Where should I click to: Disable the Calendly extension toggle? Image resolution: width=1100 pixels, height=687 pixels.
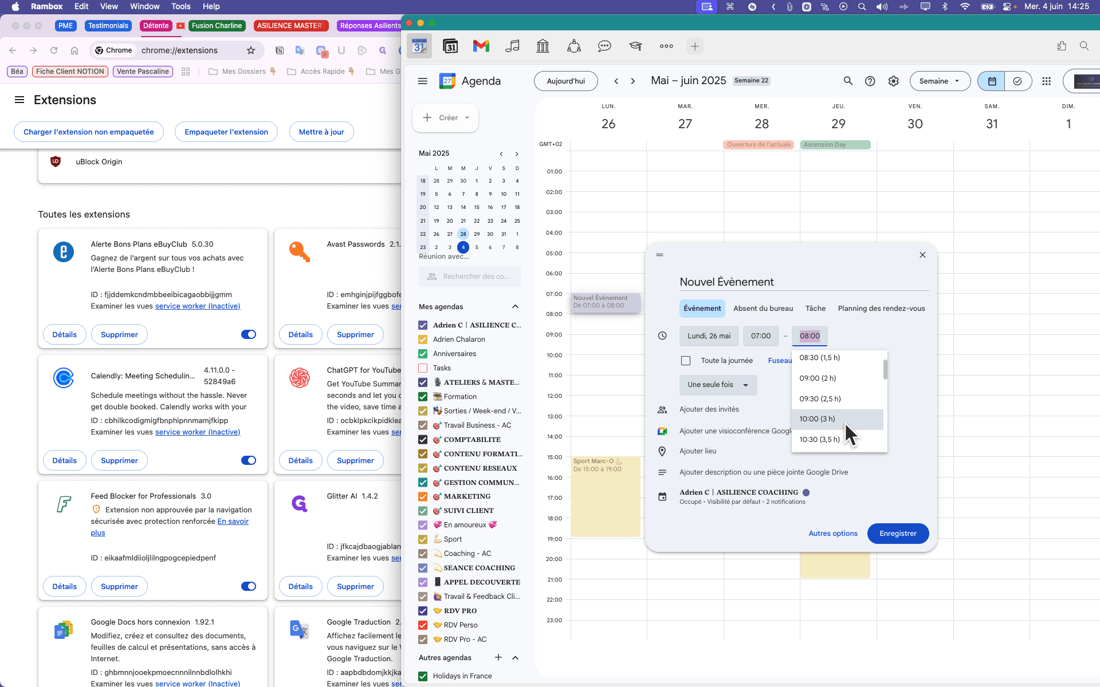coord(249,460)
